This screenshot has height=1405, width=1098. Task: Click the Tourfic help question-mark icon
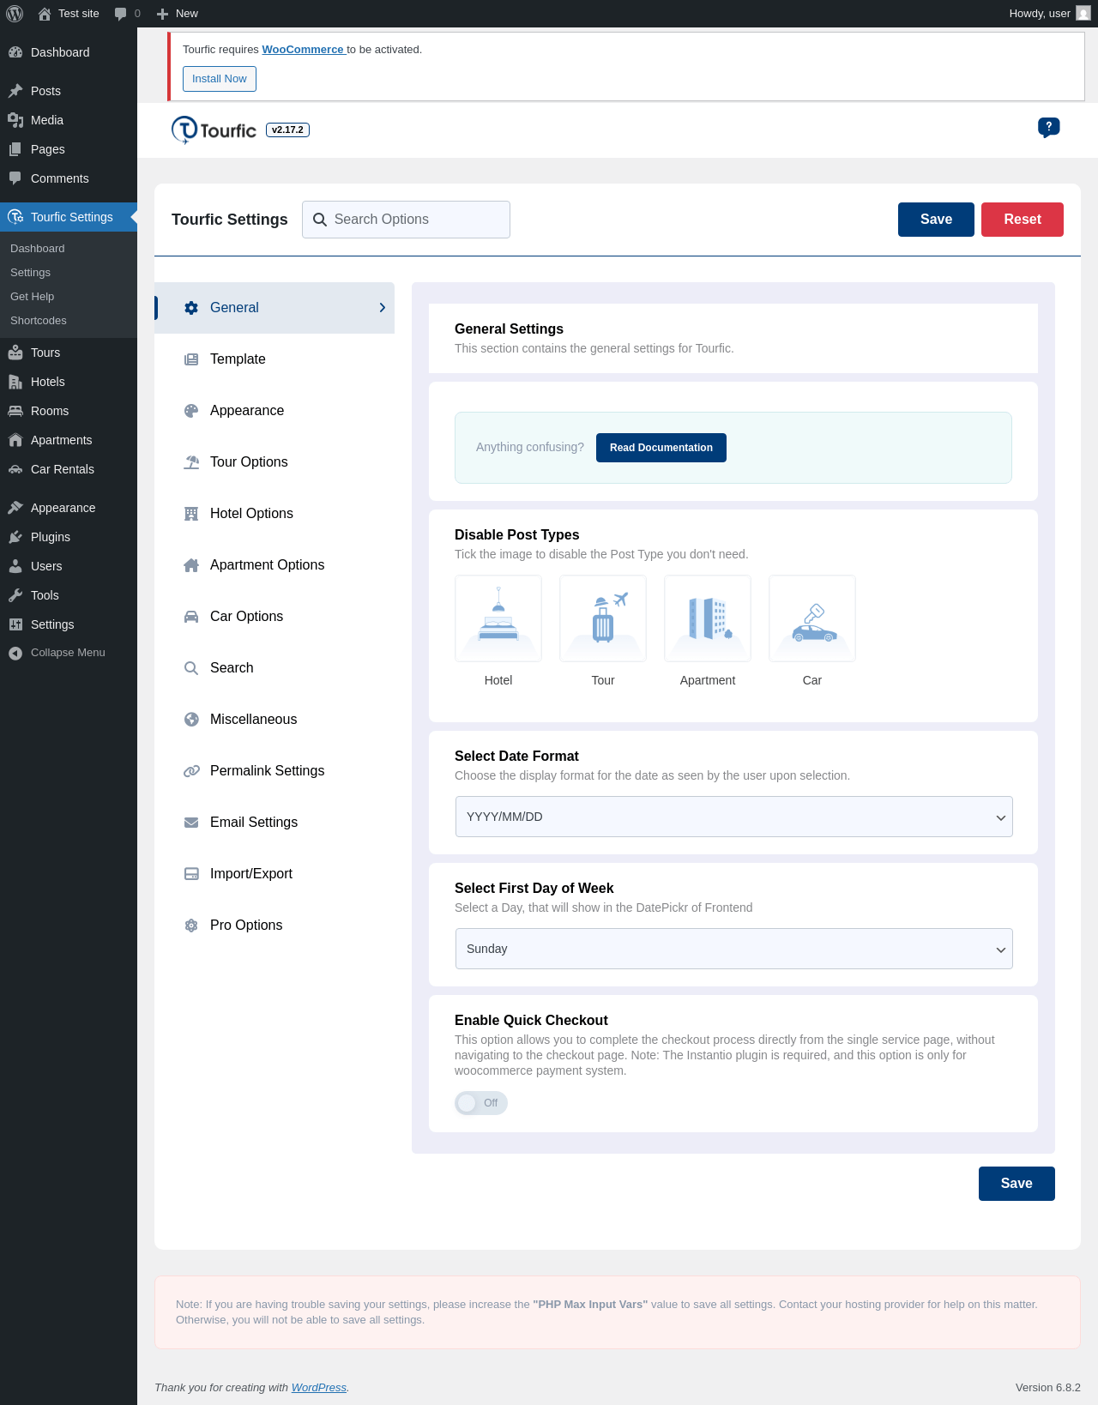pyautogui.click(x=1048, y=128)
